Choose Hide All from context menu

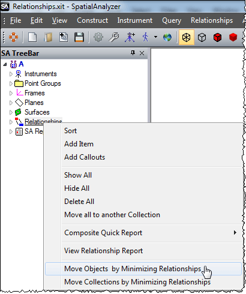pyautogui.click(x=143, y=188)
